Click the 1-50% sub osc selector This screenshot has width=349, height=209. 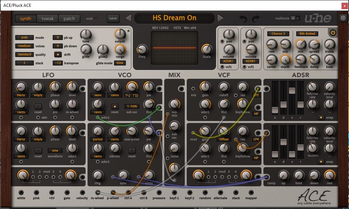pos(132,106)
